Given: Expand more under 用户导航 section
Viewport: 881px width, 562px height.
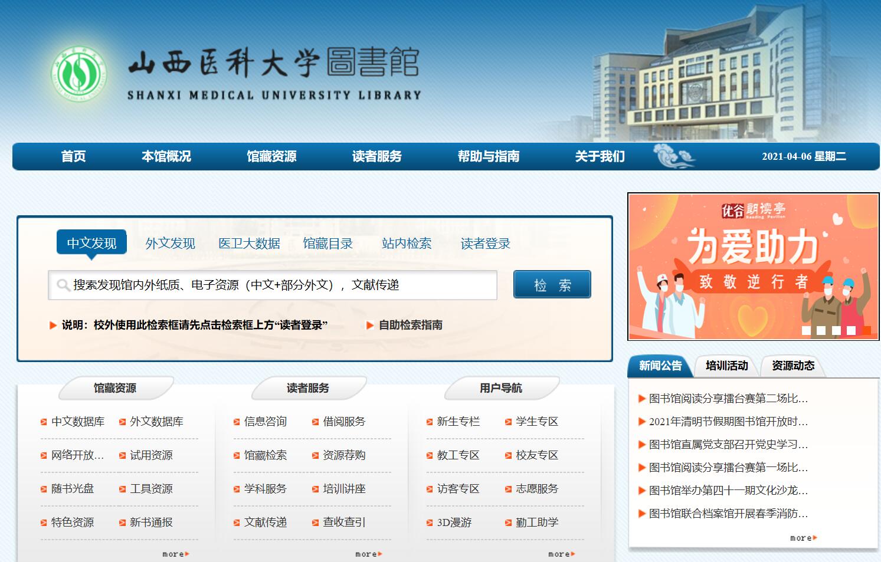Looking at the screenshot, I should (561, 554).
